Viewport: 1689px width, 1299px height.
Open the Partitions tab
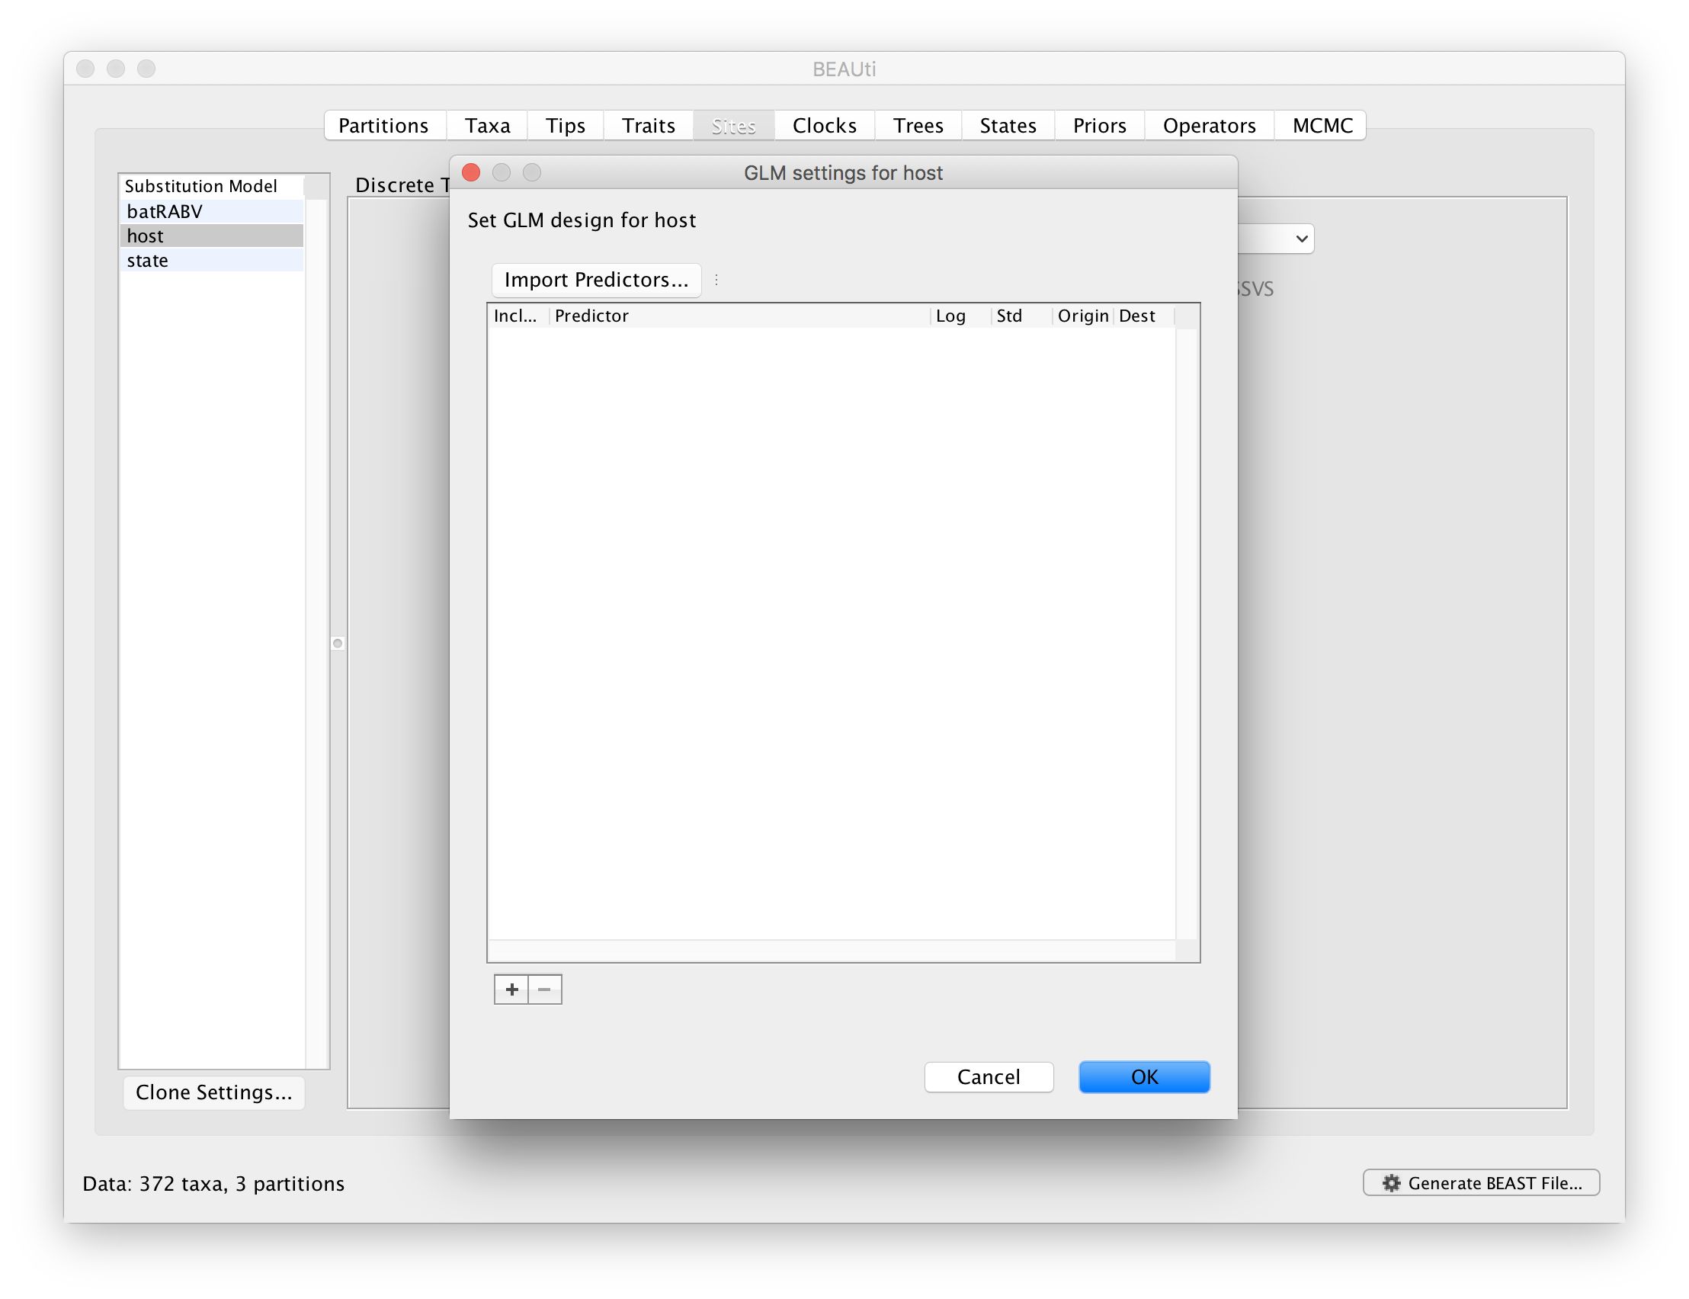[x=383, y=125]
